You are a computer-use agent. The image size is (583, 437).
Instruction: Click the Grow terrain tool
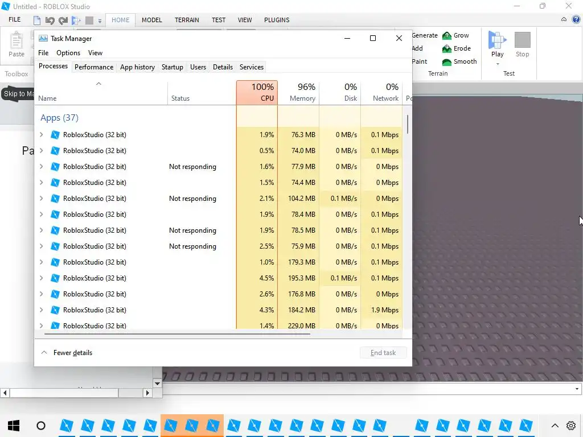tap(455, 35)
